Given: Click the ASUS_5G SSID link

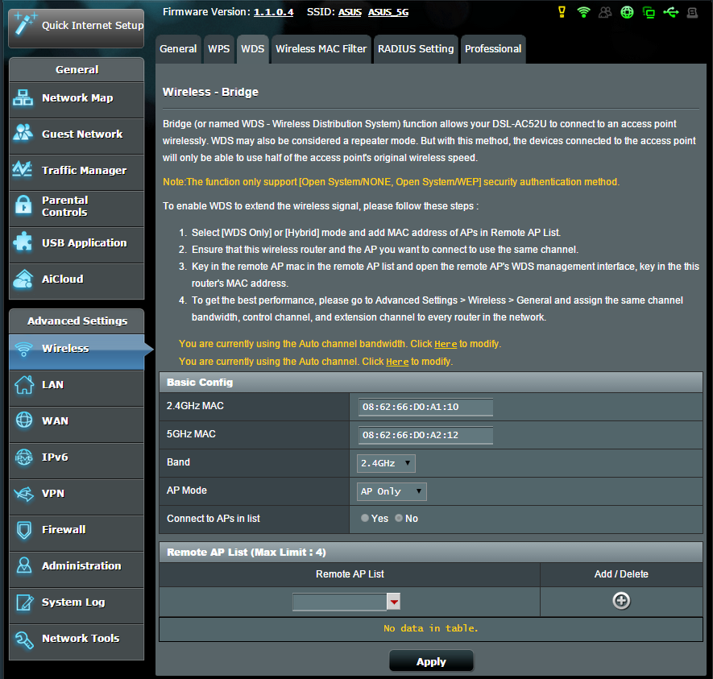Looking at the screenshot, I should click(x=388, y=12).
